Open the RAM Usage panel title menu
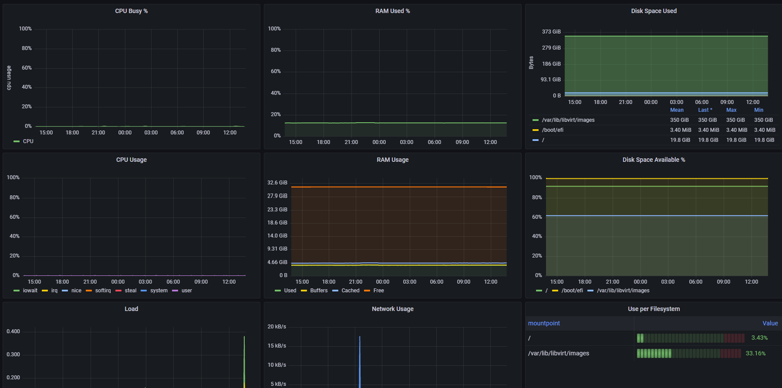 [x=392, y=160]
